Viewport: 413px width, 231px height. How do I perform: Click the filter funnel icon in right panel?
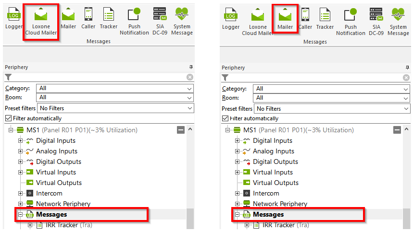pos(225,78)
